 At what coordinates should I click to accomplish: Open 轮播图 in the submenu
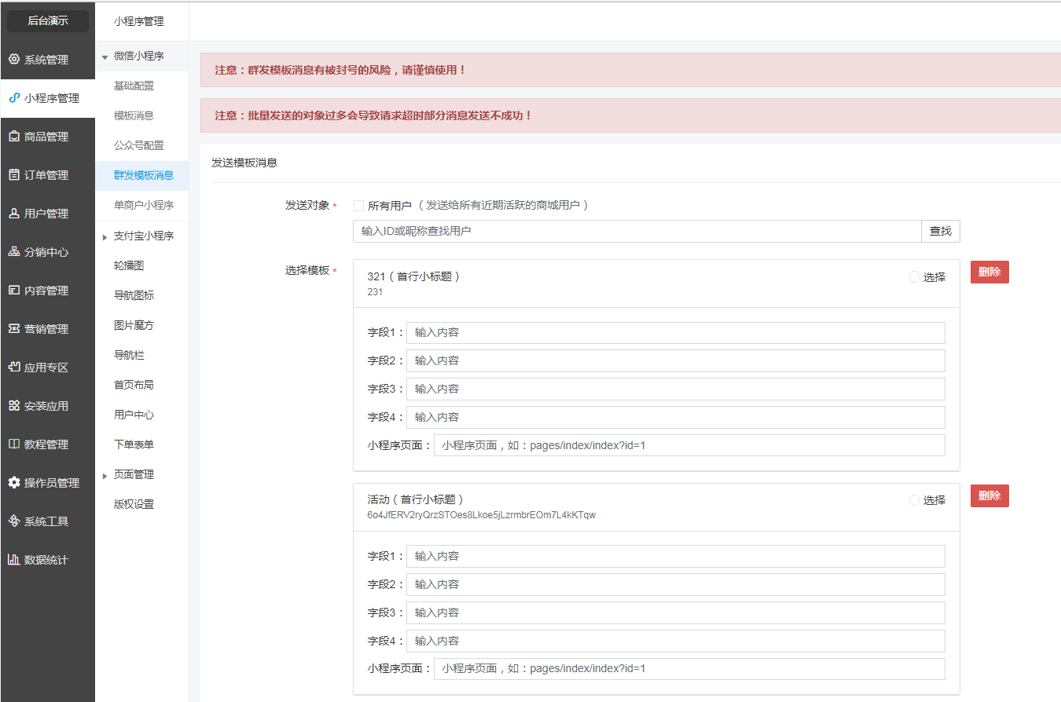point(129,265)
